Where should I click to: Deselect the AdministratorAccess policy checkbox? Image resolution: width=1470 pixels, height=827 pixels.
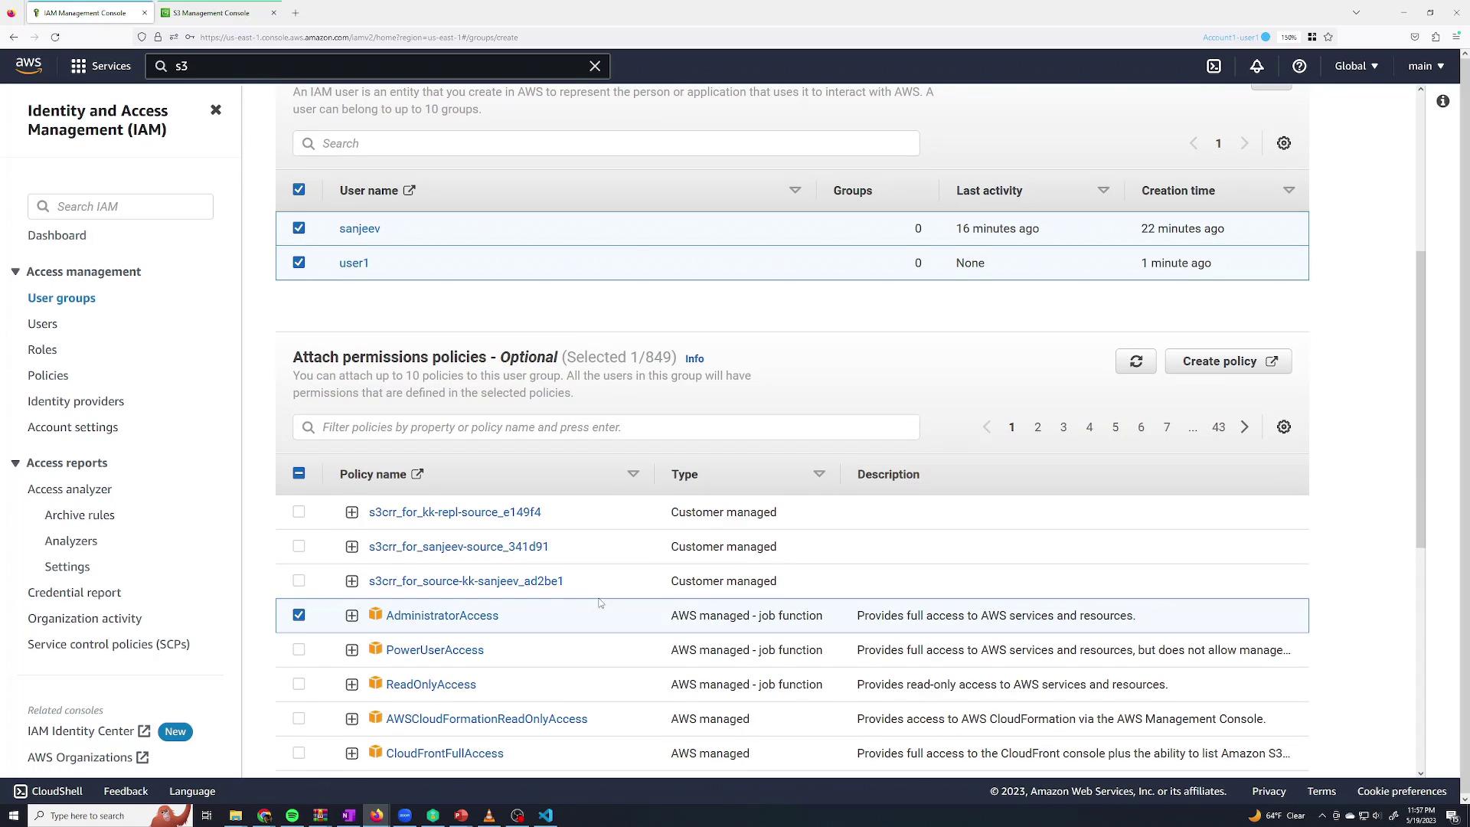click(x=299, y=616)
